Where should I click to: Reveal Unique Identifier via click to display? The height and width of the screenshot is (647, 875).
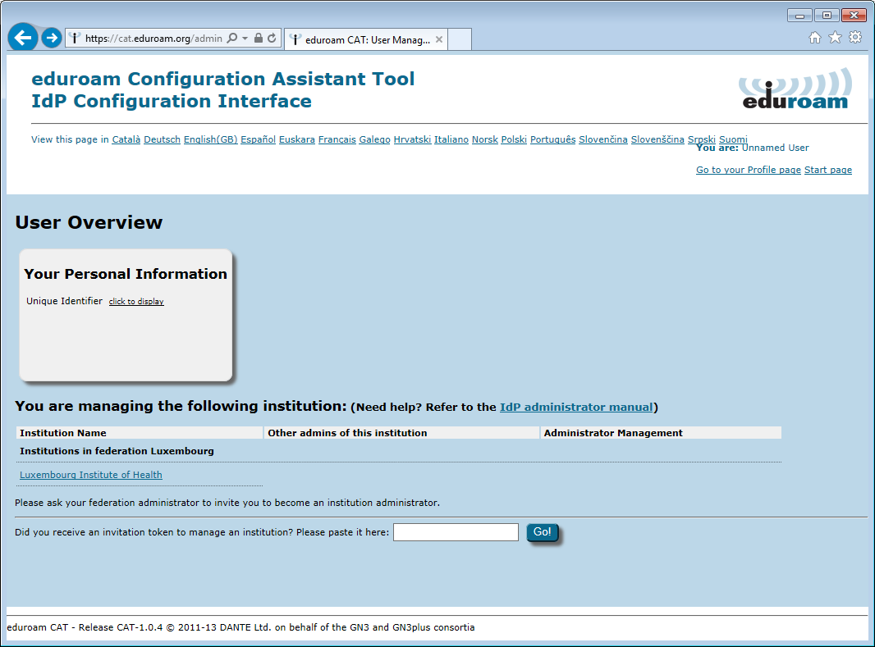[x=136, y=302]
